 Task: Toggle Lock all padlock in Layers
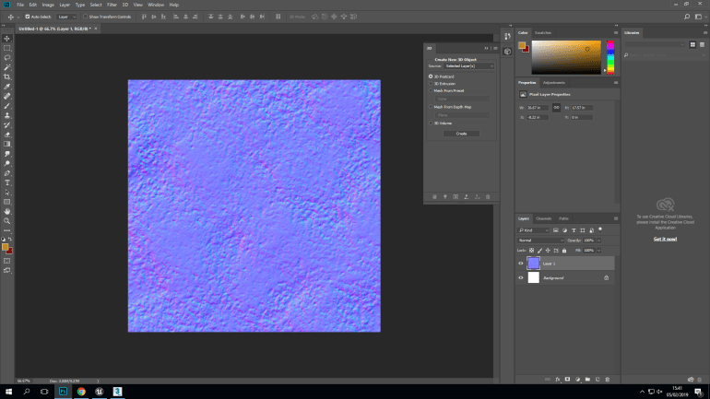pyautogui.click(x=564, y=250)
